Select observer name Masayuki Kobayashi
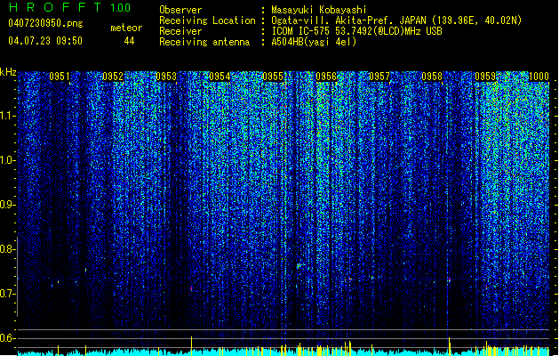 click(x=319, y=10)
